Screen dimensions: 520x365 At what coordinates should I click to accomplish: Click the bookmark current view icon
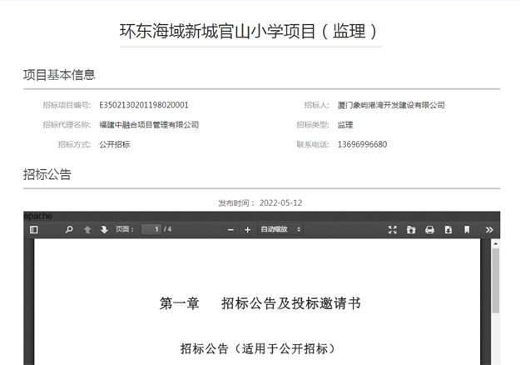(467, 229)
